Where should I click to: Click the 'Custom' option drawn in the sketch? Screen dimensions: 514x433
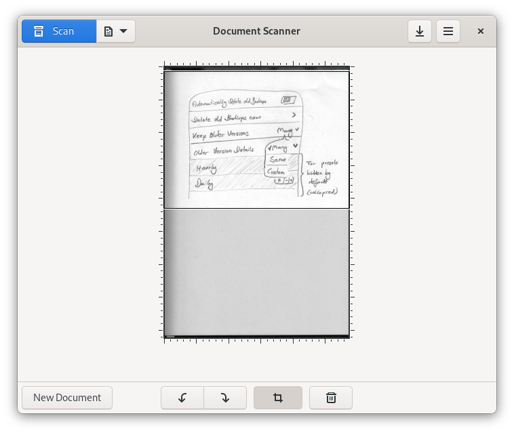click(x=276, y=172)
